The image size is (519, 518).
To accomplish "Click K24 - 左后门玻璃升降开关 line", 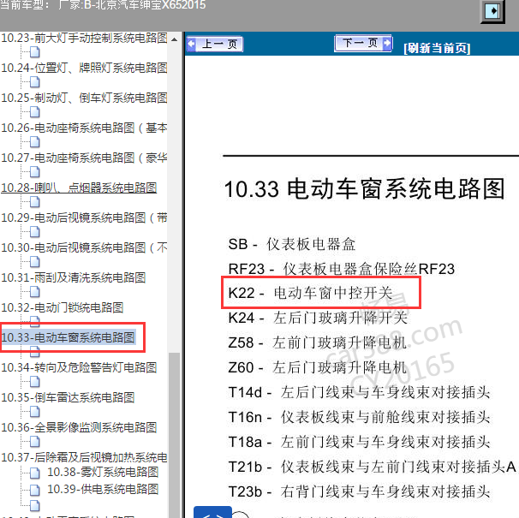I will click(318, 318).
